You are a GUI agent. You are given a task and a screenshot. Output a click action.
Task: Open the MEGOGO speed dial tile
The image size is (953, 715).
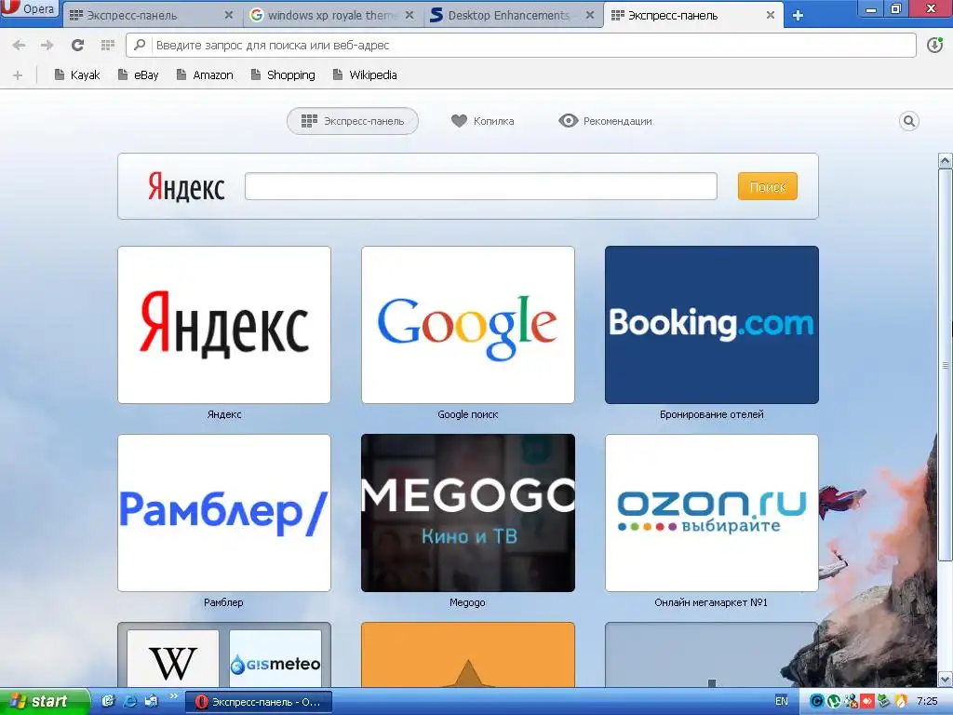tap(468, 513)
